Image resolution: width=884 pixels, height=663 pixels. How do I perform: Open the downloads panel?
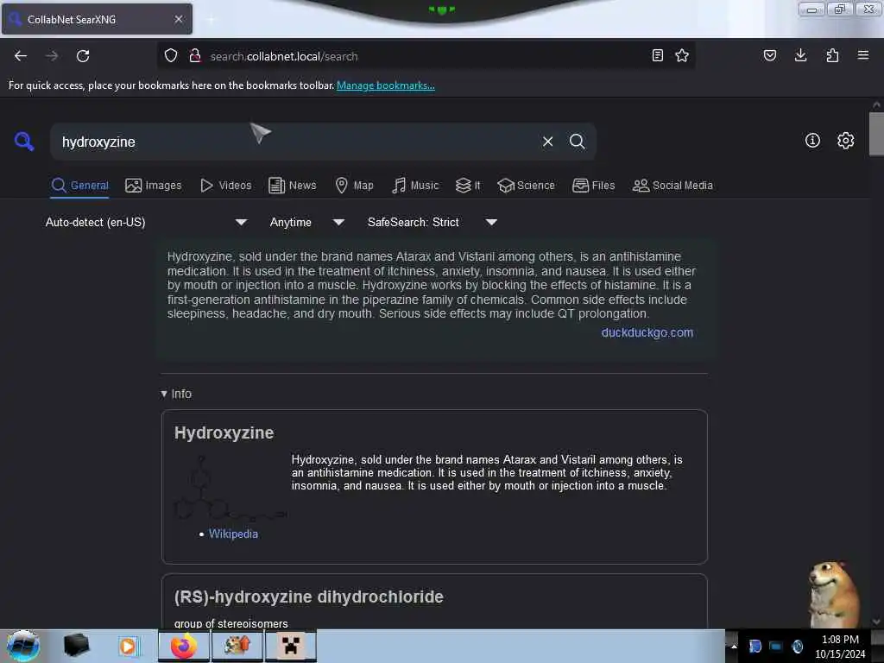800,55
